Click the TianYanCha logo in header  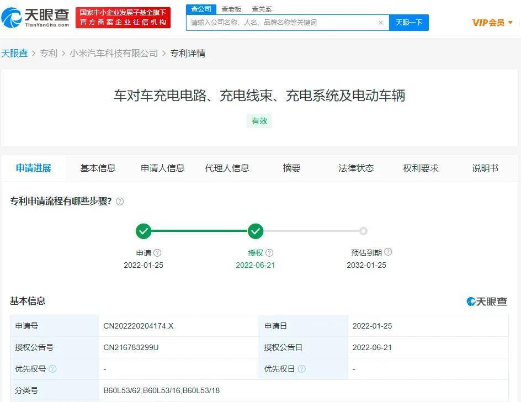[35, 18]
